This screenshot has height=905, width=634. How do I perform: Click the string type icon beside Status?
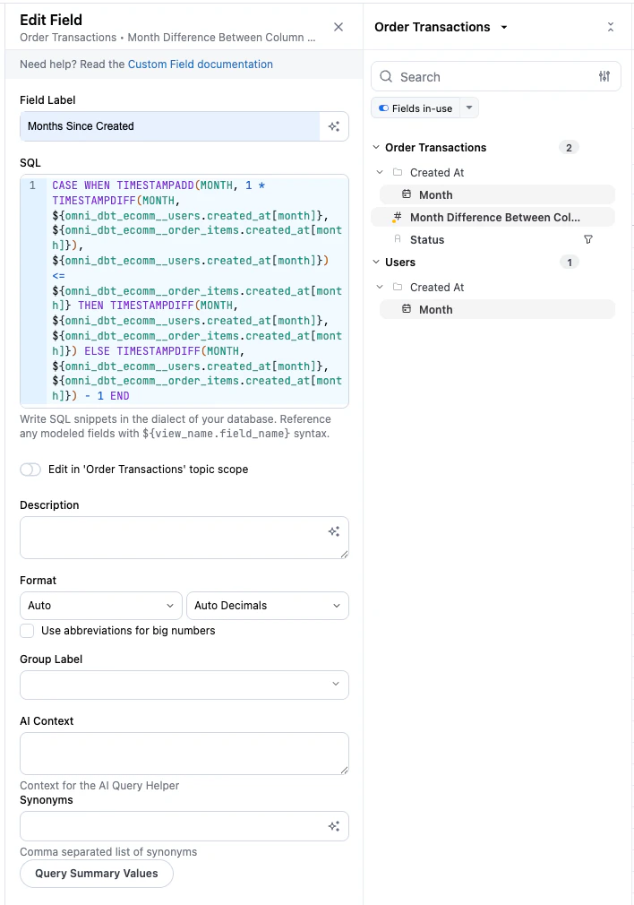397,239
